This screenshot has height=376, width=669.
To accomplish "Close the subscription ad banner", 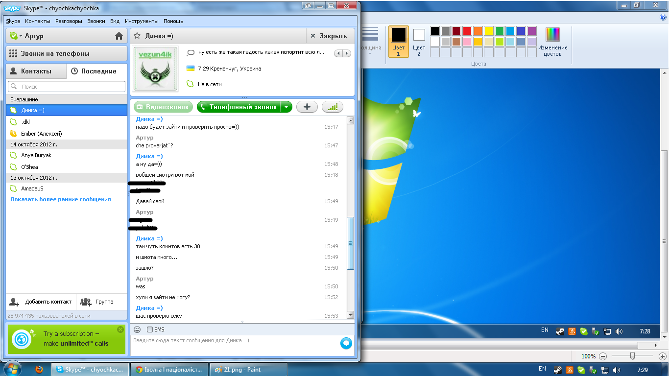I will point(120,329).
